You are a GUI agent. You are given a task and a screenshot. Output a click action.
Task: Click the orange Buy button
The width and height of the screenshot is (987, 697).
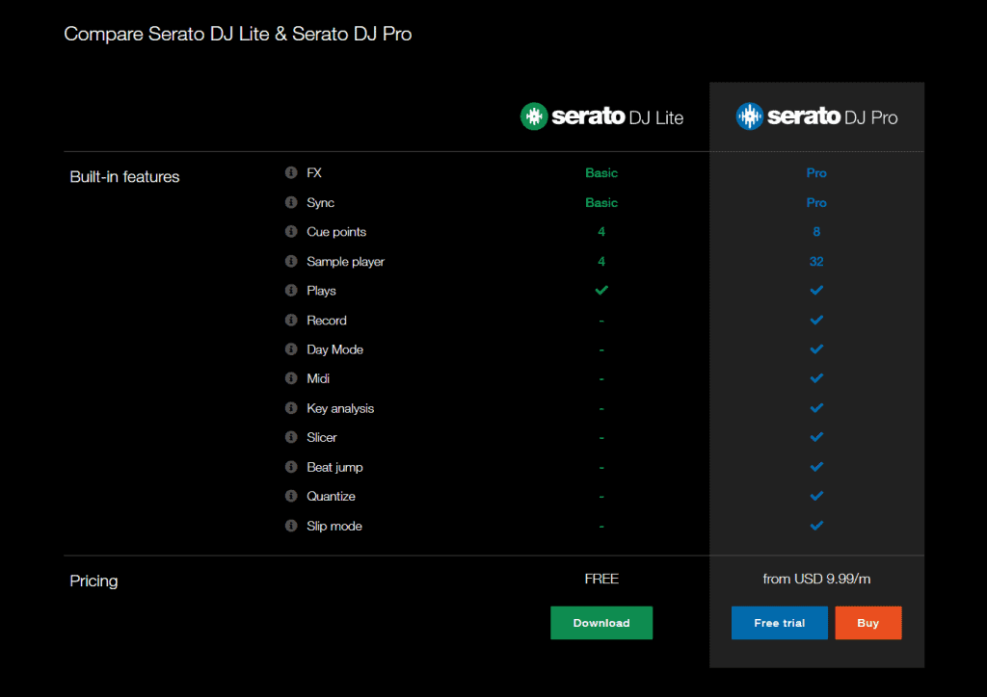coord(868,623)
